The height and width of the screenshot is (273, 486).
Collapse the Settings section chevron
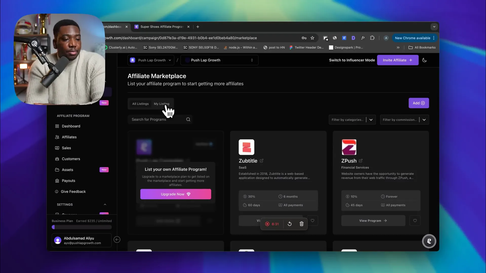[105, 204]
